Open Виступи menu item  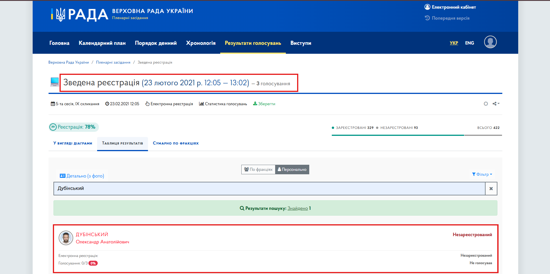301,43
